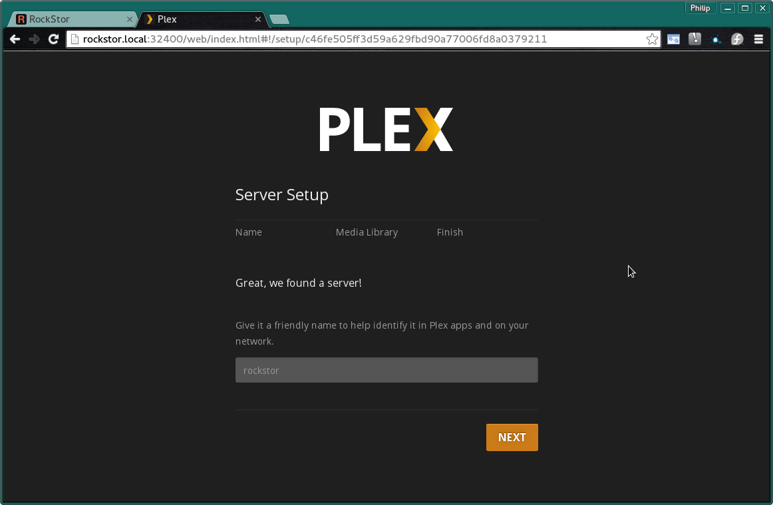The height and width of the screenshot is (505, 773).
Task: Open a new browser tab
Action: coord(279,19)
